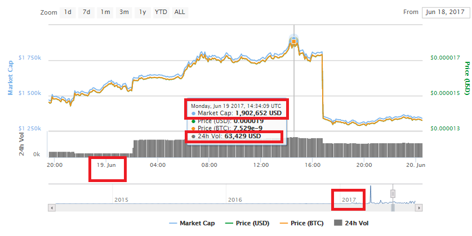
Task: Click highlighted data point marker on chart
Action: pos(293,40)
